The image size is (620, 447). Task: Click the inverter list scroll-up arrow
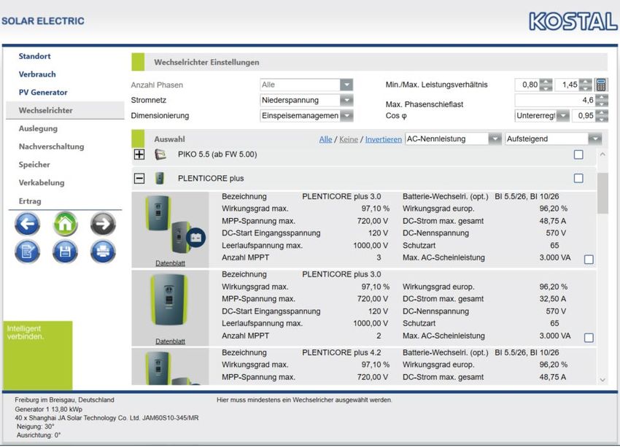click(x=602, y=155)
